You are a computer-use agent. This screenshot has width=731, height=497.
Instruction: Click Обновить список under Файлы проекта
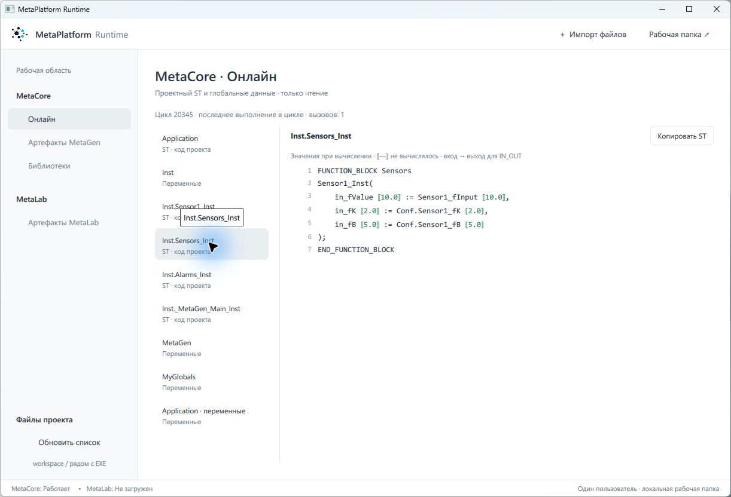(69, 443)
